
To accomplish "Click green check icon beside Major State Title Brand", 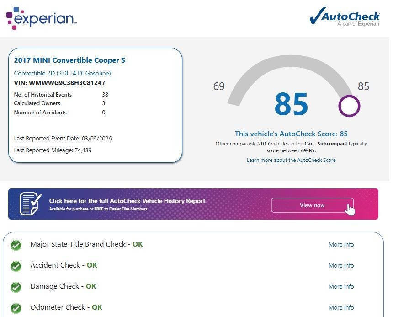I will [x=16, y=245].
